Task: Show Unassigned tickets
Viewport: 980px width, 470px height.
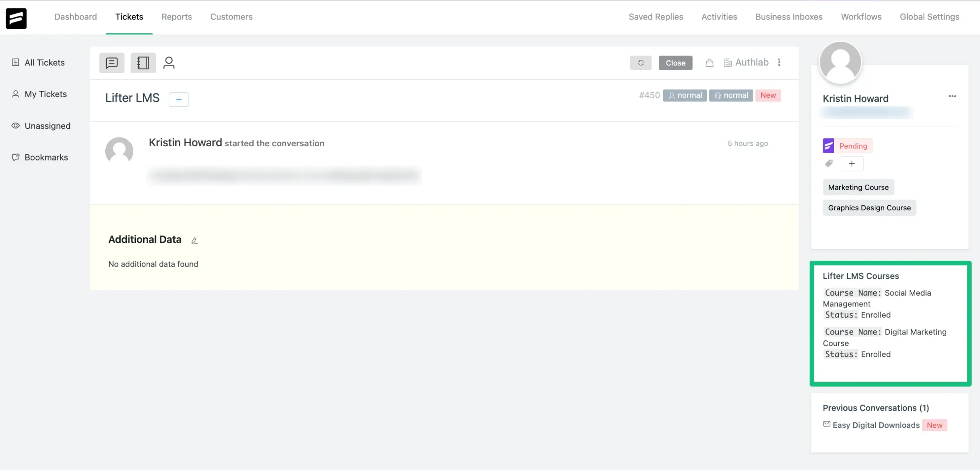Action: coord(41,126)
